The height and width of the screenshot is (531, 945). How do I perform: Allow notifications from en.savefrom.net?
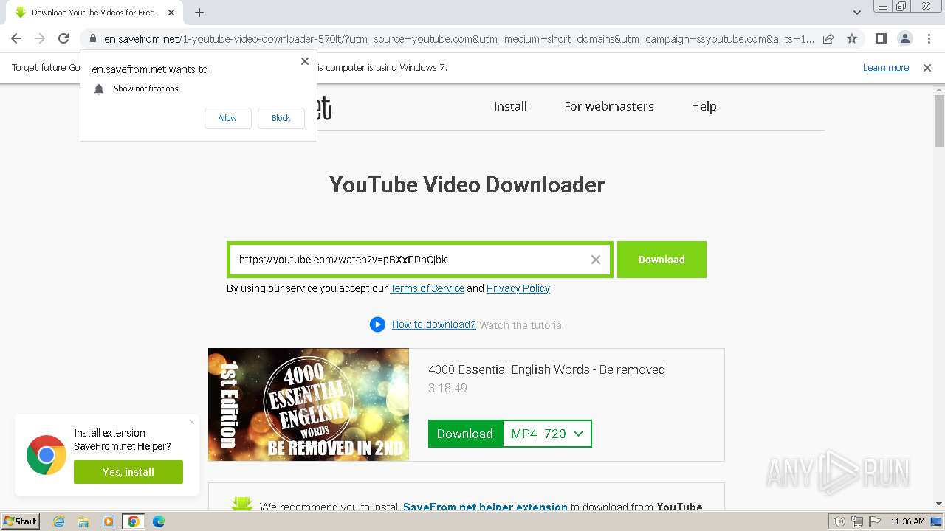coord(227,118)
